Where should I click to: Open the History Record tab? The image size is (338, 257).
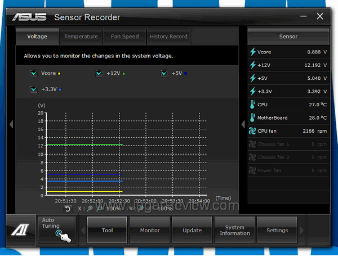[168, 37]
